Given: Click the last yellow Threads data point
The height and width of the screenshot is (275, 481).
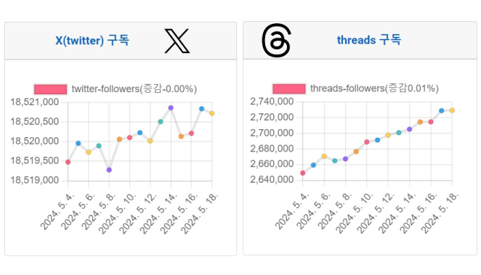Looking at the screenshot, I should [452, 110].
